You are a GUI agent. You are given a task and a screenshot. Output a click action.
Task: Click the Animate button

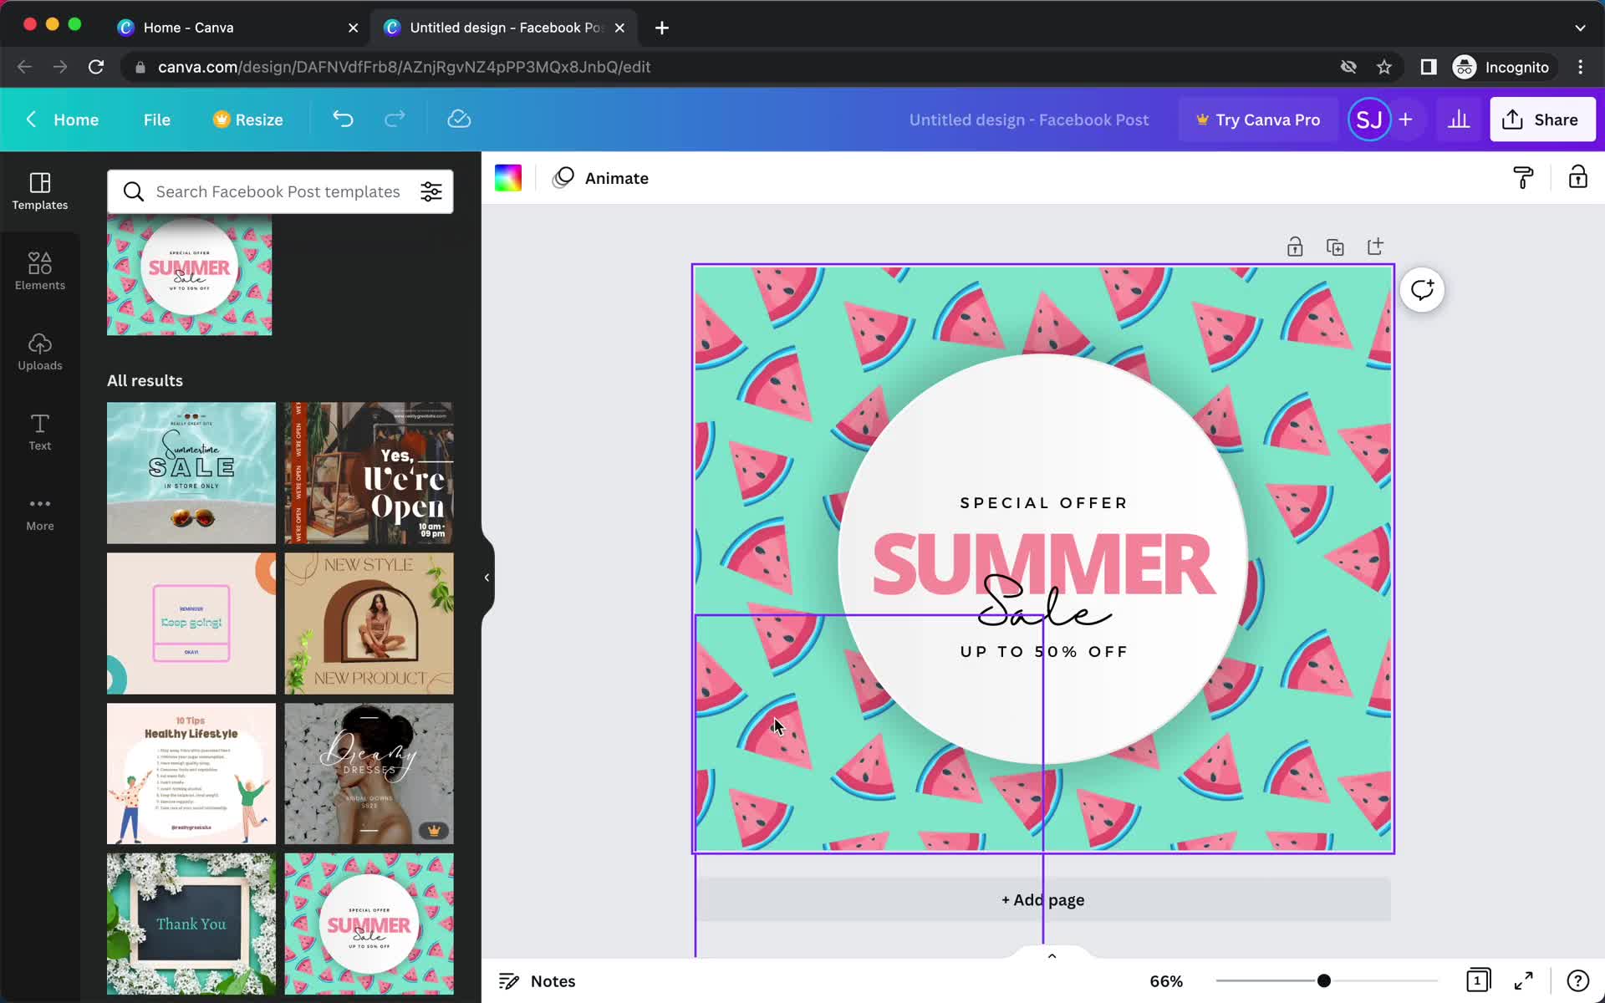[601, 178]
